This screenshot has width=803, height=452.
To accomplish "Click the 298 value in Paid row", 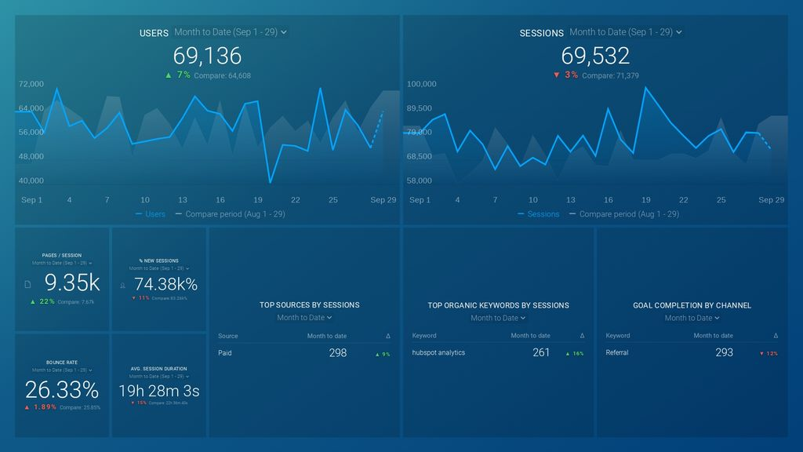I will tap(337, 353).
